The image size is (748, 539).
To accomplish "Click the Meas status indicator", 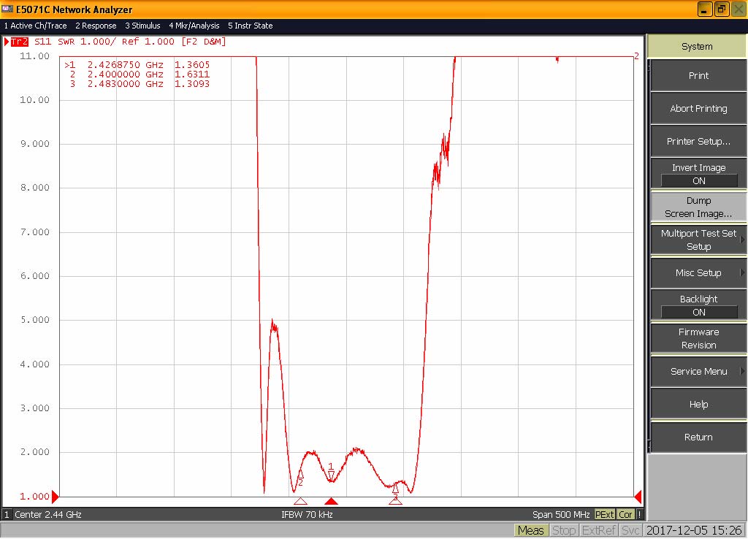I will (530, 531).
